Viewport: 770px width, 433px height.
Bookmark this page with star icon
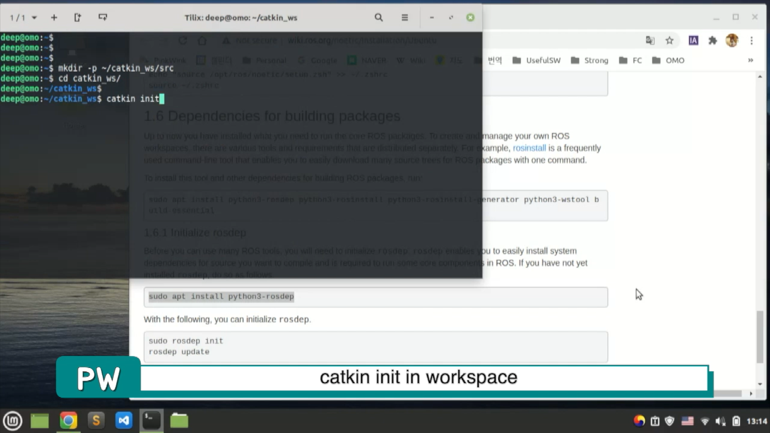(670, 40)
